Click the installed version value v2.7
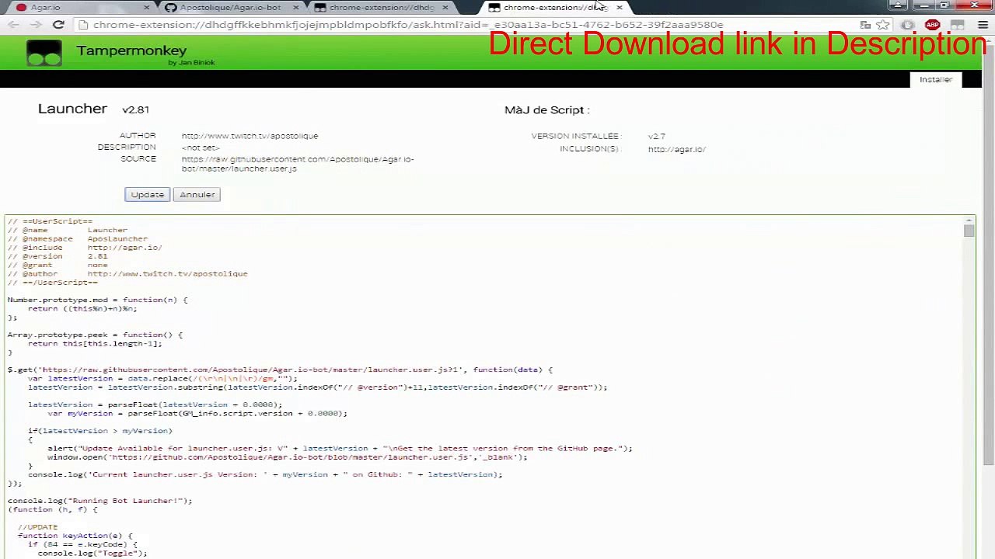This screenshot has height=559, width=995. (657, 136)
